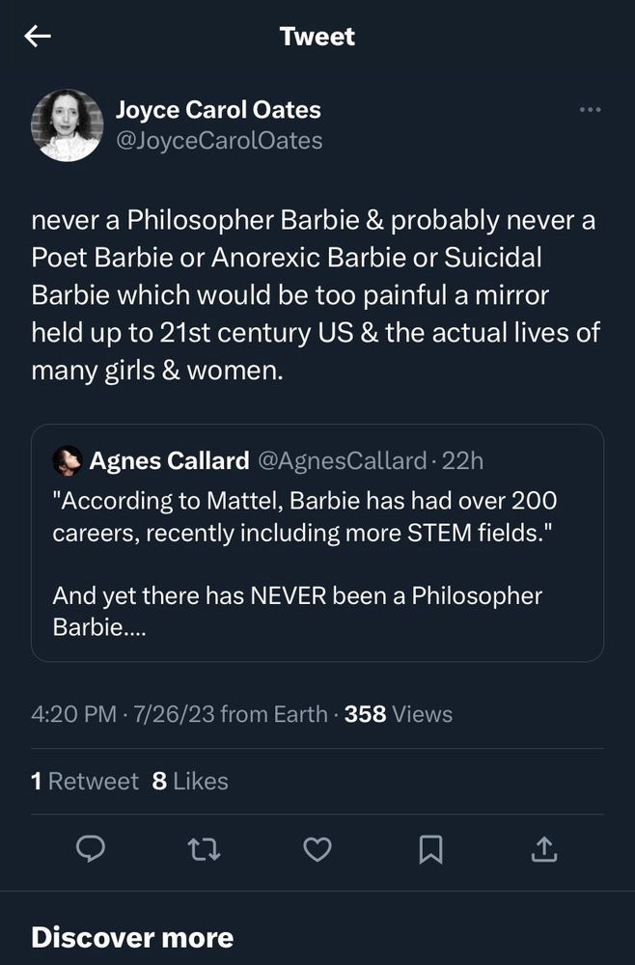635x965 pixels.
Task: Click the Joyce Carol Oates display name
Action: coord(218,110)
